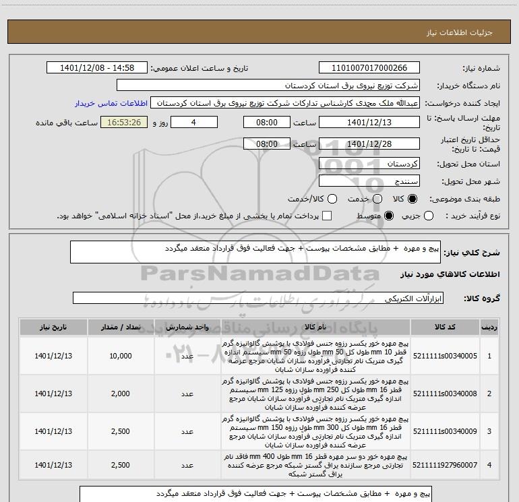The width and height of the screenshot is (519, 502).
Task: Click the announcement date field 1401/12/08 - 14:58
Action: 97,68
